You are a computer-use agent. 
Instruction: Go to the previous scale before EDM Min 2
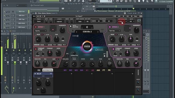pos(77,32)
